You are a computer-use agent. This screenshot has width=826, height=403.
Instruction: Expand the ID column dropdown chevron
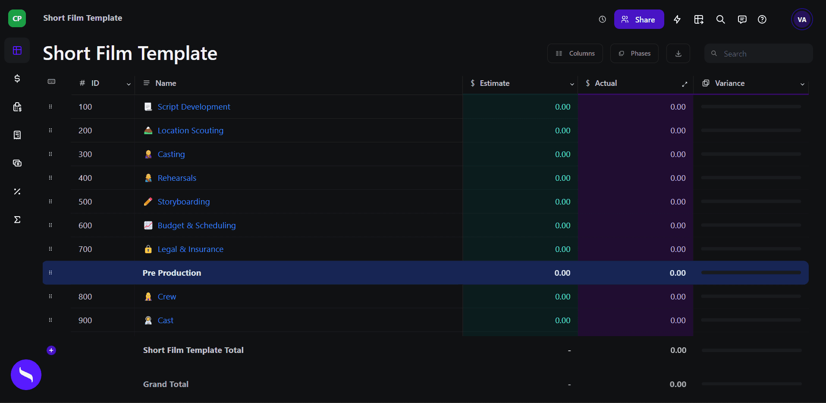pyautogui.click(x=129, y=84)
